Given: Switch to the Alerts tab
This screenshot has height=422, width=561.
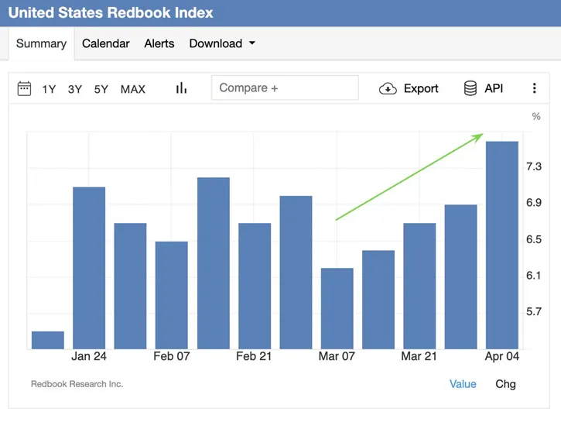Looking at the screenshot, I should pyautogui.click(x=159, y=43).
